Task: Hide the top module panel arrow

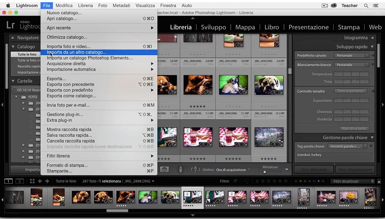Action: click(192, 18)
